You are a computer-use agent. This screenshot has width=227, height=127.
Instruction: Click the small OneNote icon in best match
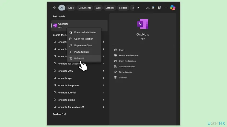point(55,26)
